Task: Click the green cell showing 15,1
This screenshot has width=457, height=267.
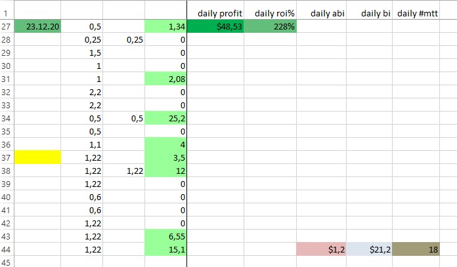Action: pos(165,249)
